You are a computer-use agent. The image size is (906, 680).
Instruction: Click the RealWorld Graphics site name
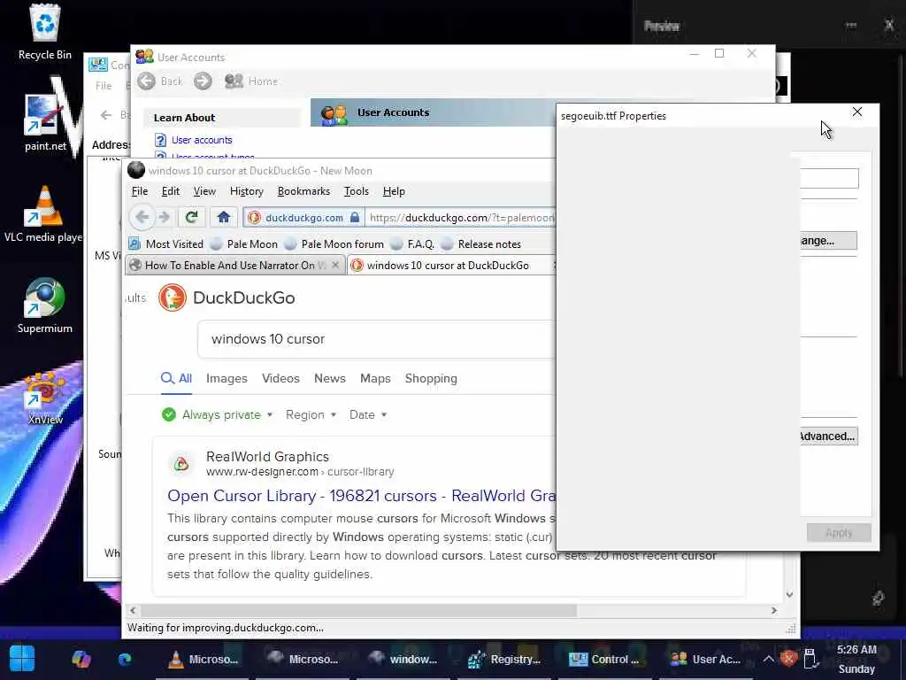click(267, 457)
